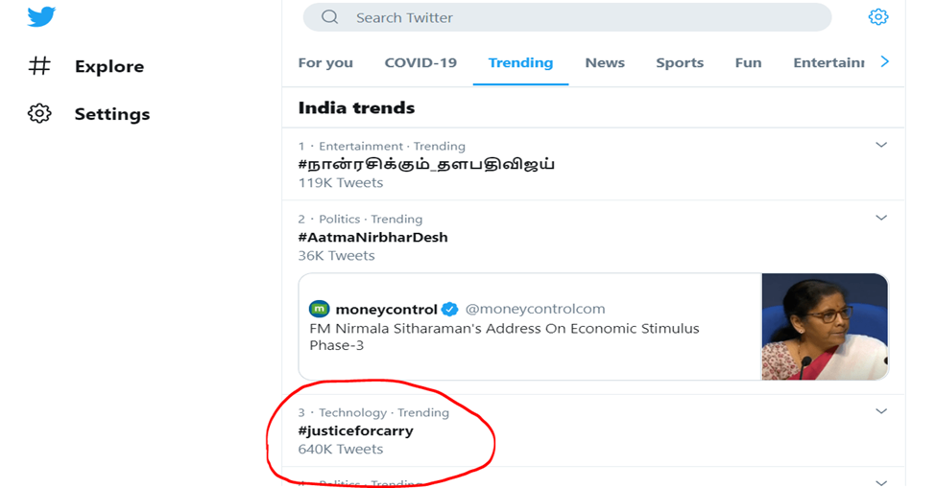The image size is (936, 488).
Task: Expand options for the fourth trend
Action: (881, 482)
